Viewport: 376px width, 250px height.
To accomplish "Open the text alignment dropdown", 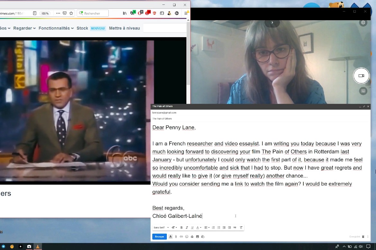I will [x=206, y=228].
